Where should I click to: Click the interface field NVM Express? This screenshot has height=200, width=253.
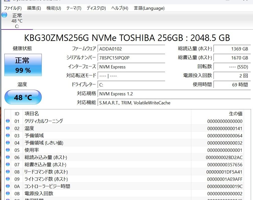tap(131, 67)
